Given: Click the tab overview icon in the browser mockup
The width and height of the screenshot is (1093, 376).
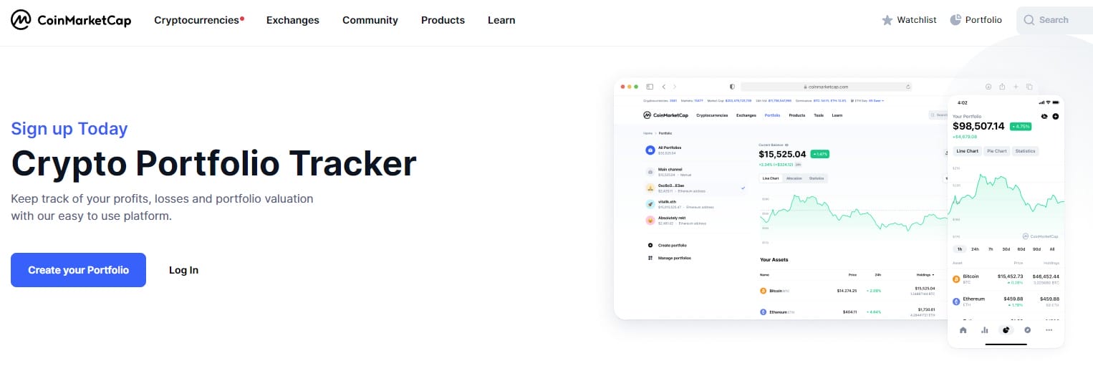Looking at the screenshot, I should pos(1029,87).
